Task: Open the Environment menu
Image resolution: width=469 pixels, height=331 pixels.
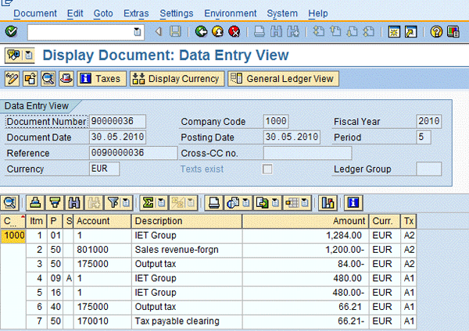Action: 230,13
